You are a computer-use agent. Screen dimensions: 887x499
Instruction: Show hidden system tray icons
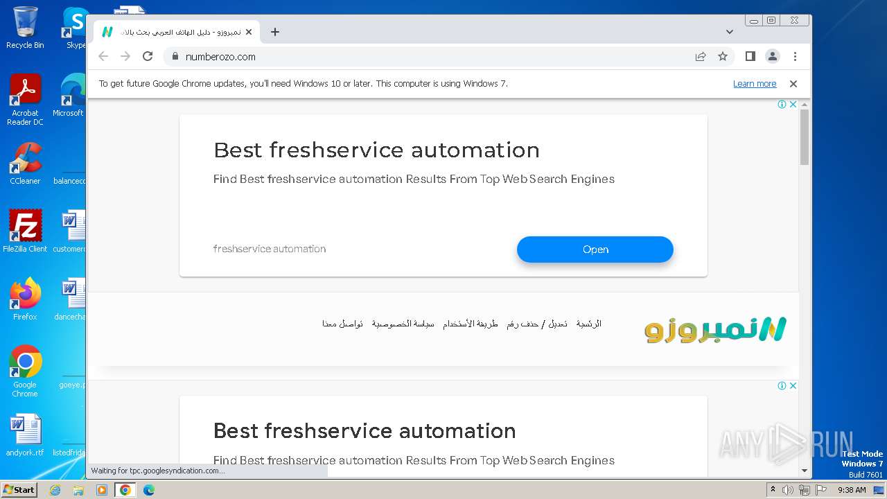point(773,490)
